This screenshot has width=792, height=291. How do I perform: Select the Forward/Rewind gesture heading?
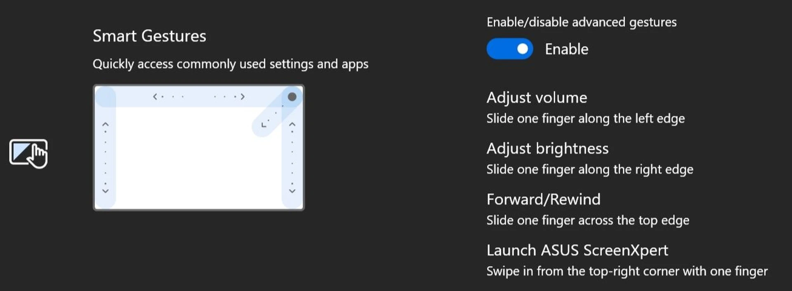pyautogui.click(x=543, y=199)
